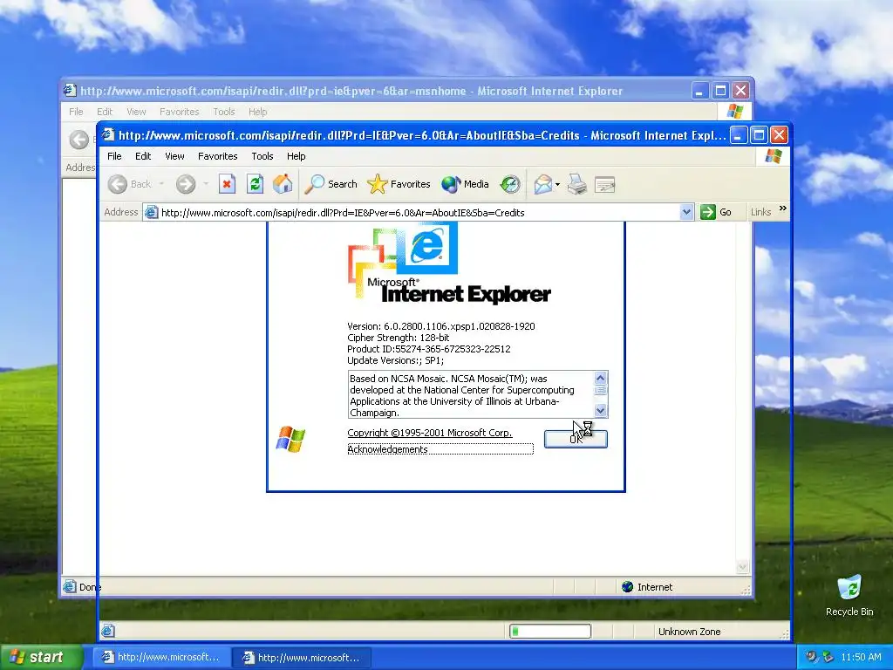Image resolution: width=893 pixels, height=670 pixels.
Task: Open the History clock icon
Action: tap(509, 184)
